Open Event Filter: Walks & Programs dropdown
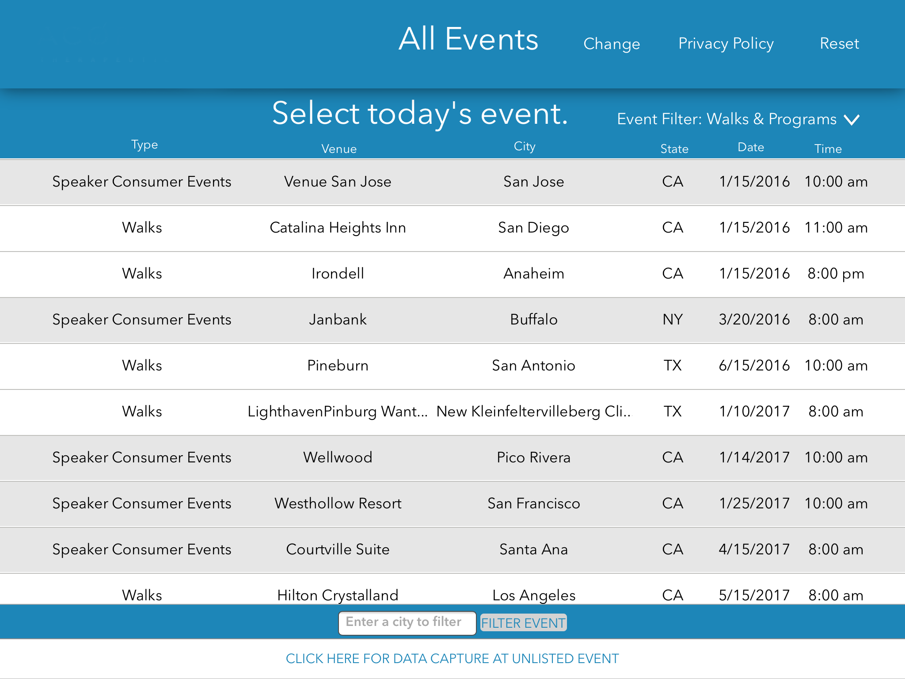The image size is (905, 679). pyautogui.click(x=726, y=119)
